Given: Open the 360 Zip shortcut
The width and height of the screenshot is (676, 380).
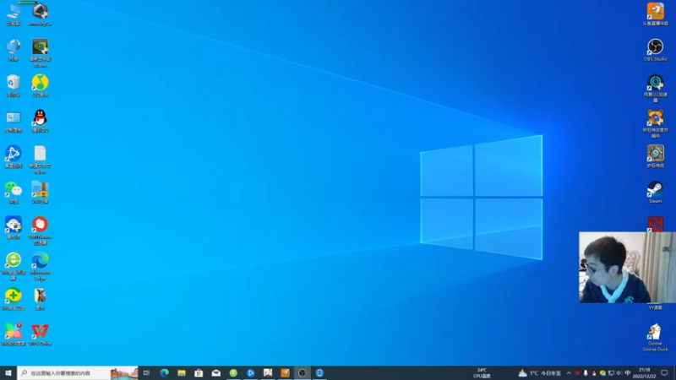Looking at the screenshot, I should point(40,193).
